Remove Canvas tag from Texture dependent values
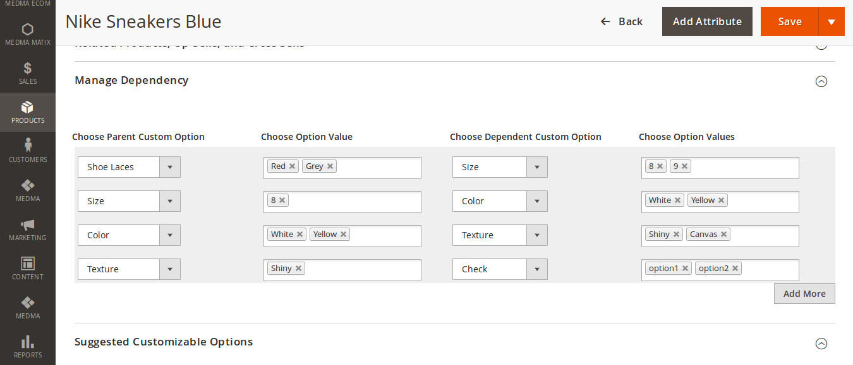Image resolution: width=853 pixels, height=365 pixels. pyautogui.click(x=723, y=235)
